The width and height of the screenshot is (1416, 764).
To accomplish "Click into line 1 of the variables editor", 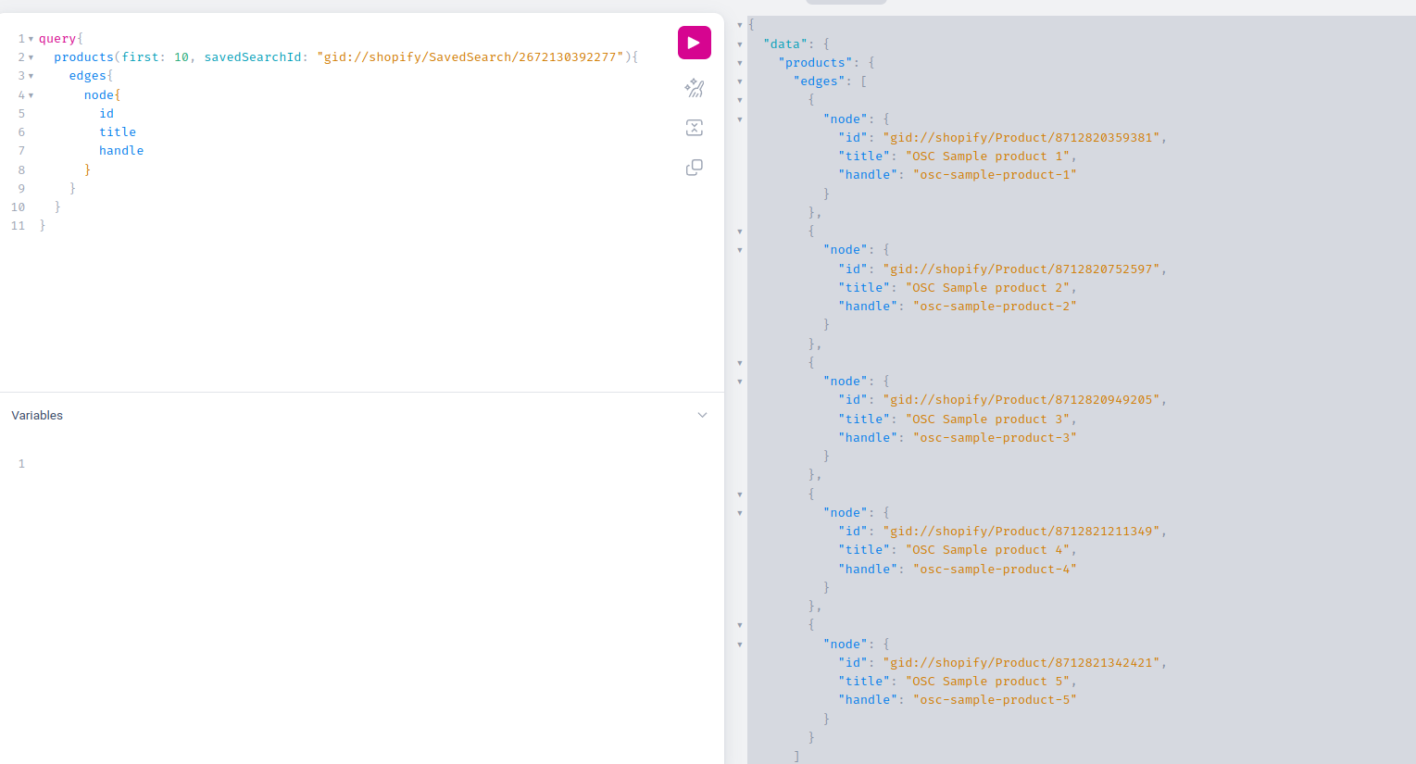I will (x=278, y=464).
